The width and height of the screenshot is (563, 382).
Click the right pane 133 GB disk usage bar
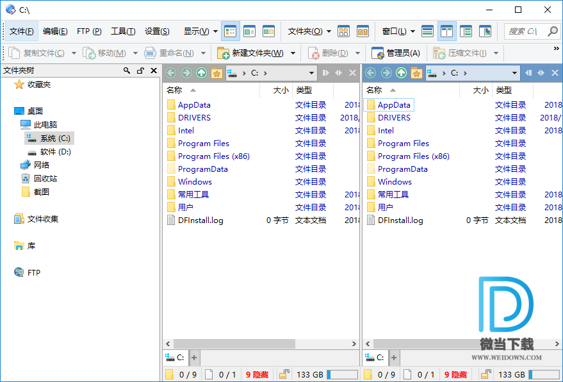pos(544,374)
